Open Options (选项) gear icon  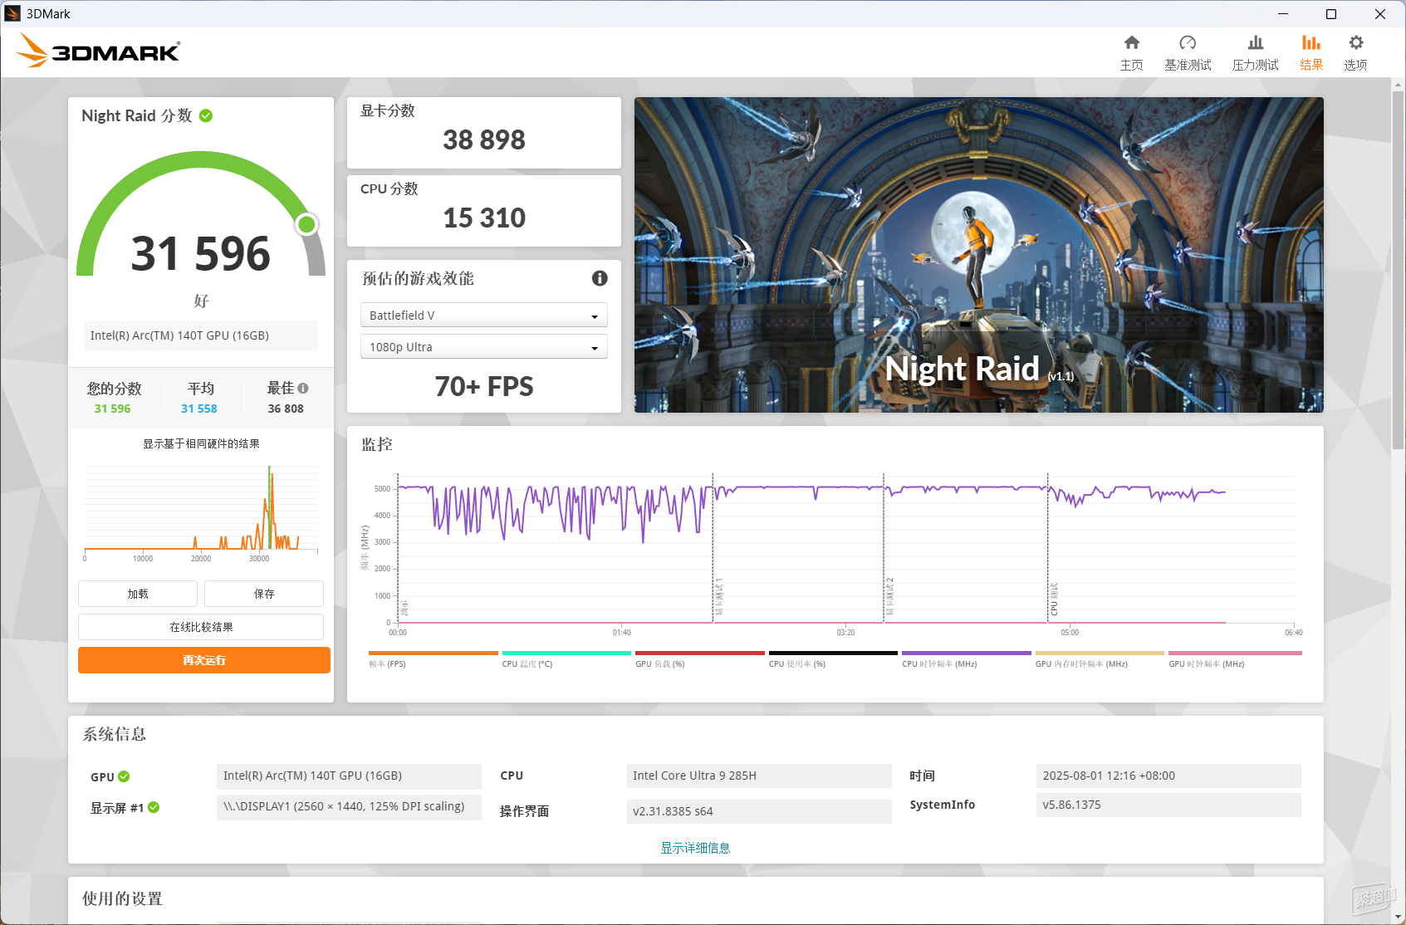pyautogui.click(x=1355, y=43)
